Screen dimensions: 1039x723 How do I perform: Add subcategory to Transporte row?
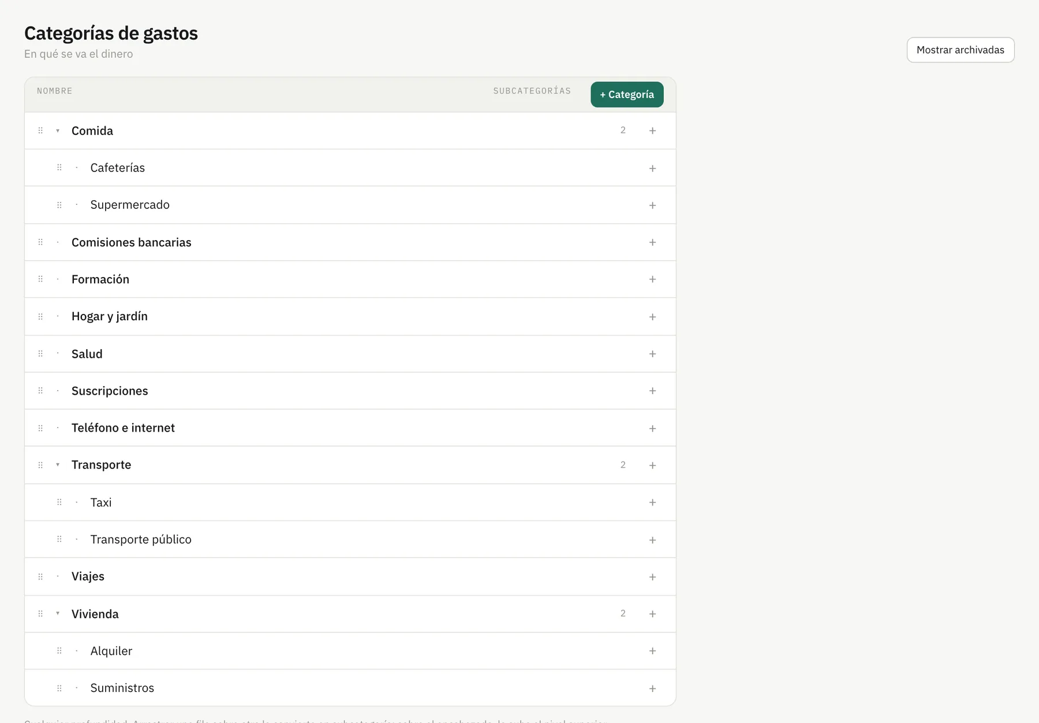point(652,465)
